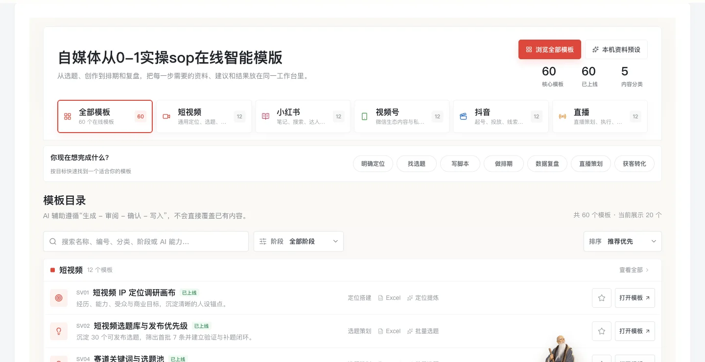Click the video camera icon on 短视频 tab
This screenshot has height=362, width=705.
(166, 116)
